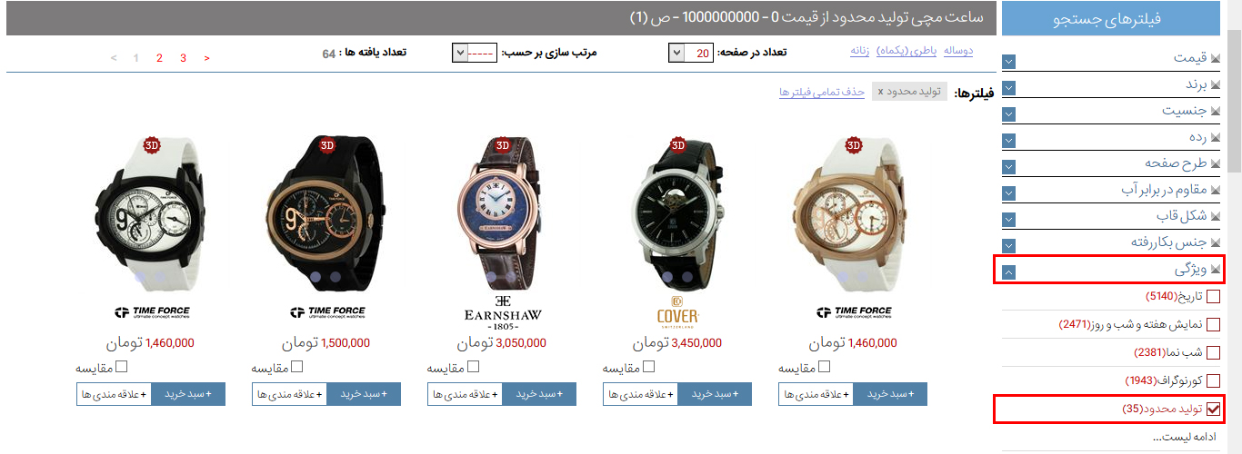Go to the next results page arrow
The height and width of the screenshot is (454, 1242).
(207, 58)
